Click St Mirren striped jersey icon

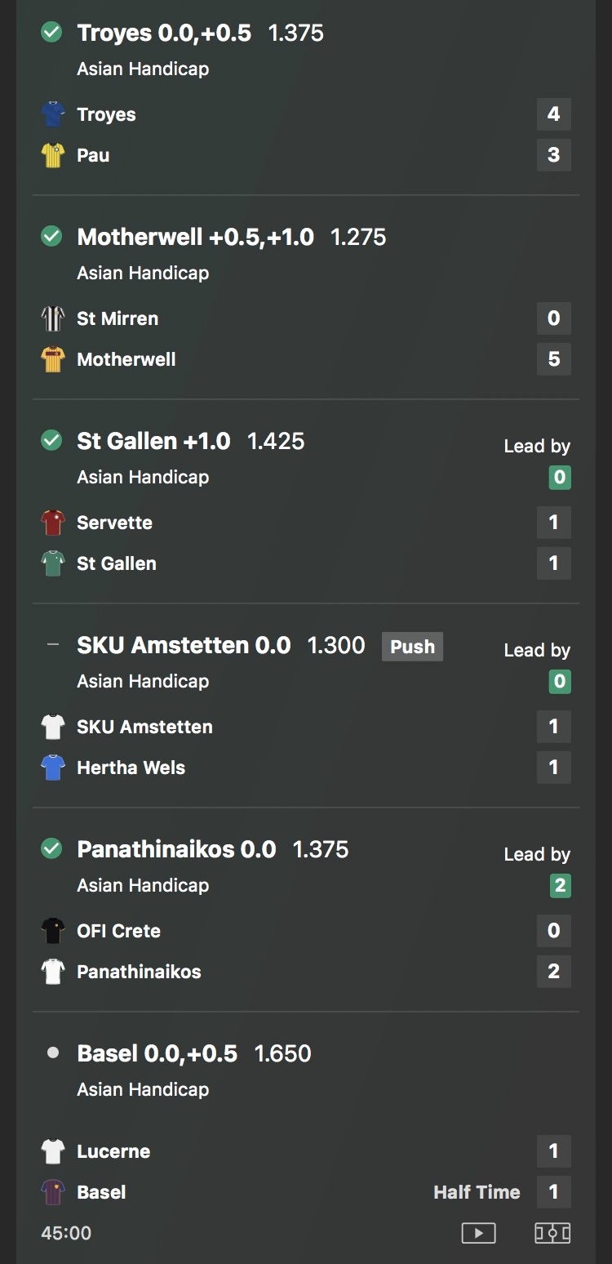click(53, 318)
